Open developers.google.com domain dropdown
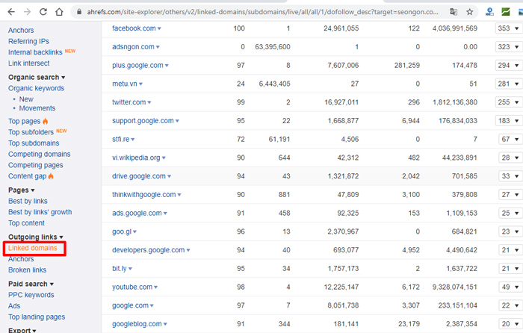 tap(188, 250)
